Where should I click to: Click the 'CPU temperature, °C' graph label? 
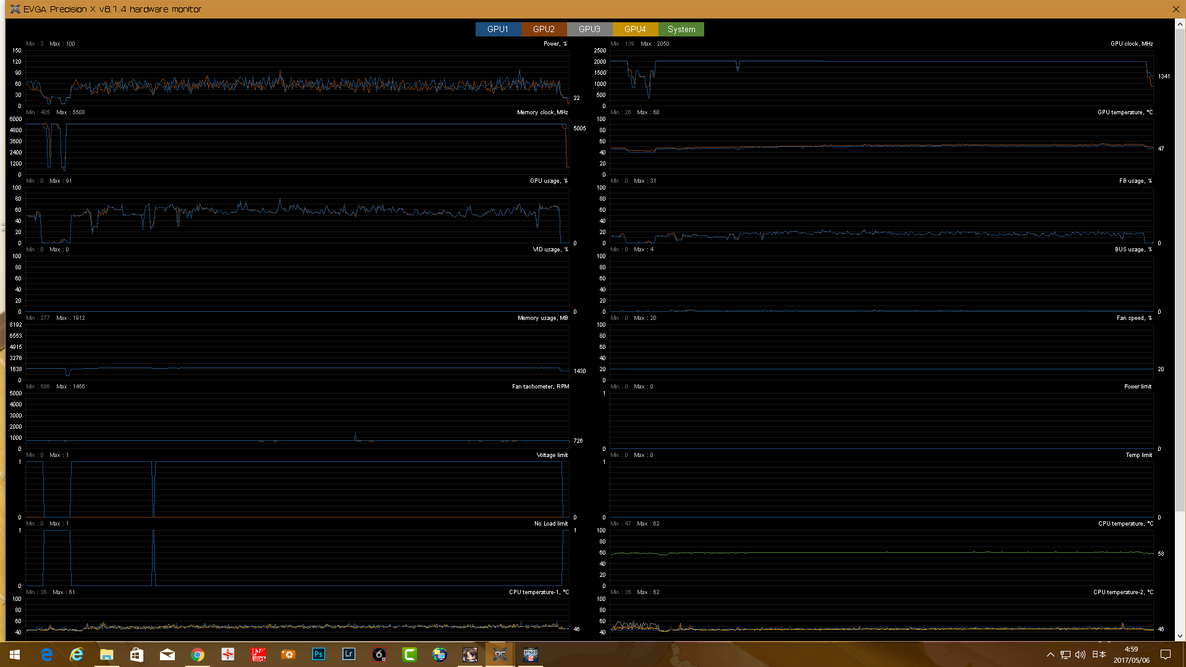[1125, 524]
